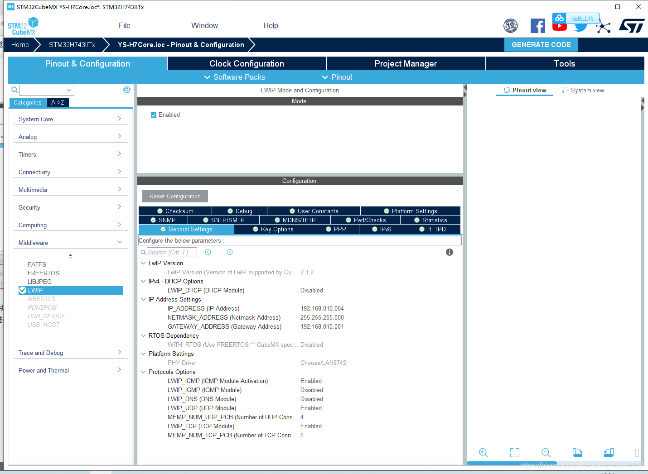
Task: Click the IP_ADDRESS value 192.168.010.004
Action: click(x=322, y=308)
